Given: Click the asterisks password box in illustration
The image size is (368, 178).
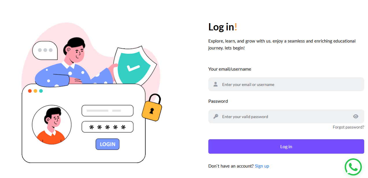Looking at the screenshot, I should (107, 127).
